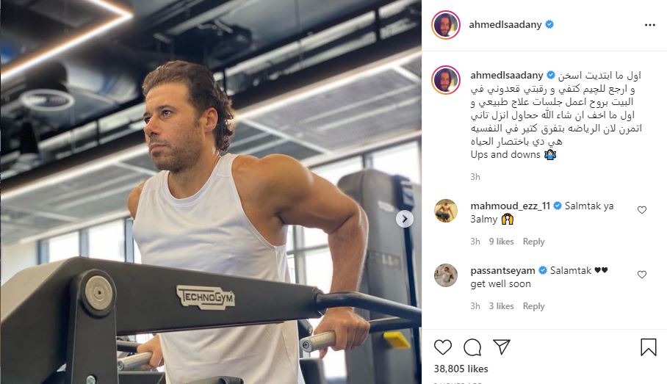Open the comment bubble icon
This screenshot has width=667, height=384.
[472, 347]
